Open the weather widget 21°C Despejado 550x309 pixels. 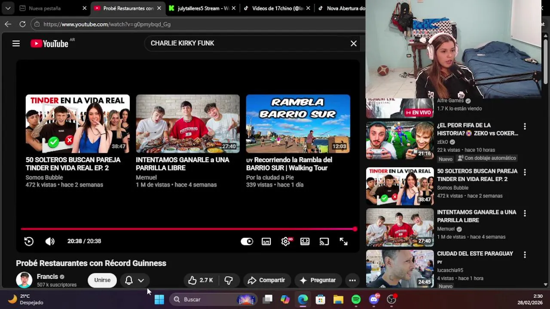(26, 299)
